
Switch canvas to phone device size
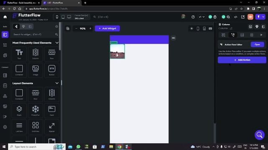[x=57, y=17]
